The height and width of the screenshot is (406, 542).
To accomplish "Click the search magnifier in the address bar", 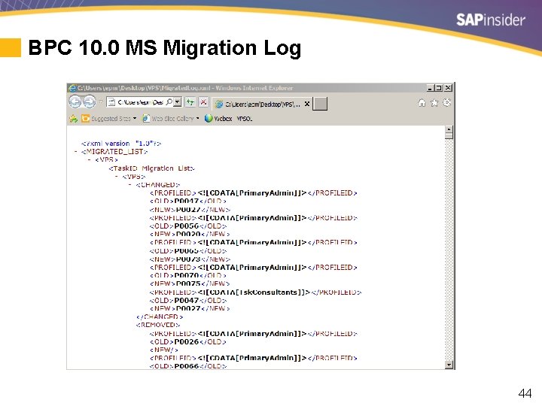I will tap(169, 101).
